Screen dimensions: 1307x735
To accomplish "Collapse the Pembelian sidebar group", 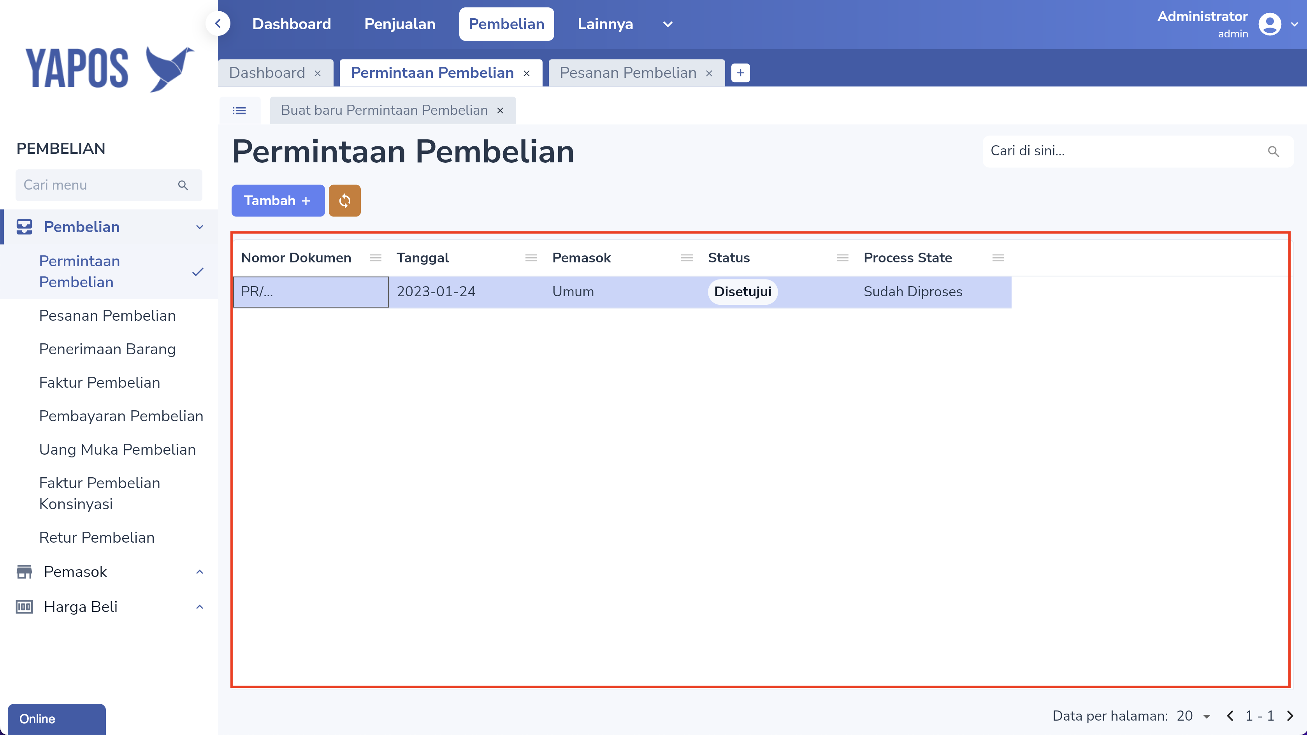I will (x=199, y=227).
